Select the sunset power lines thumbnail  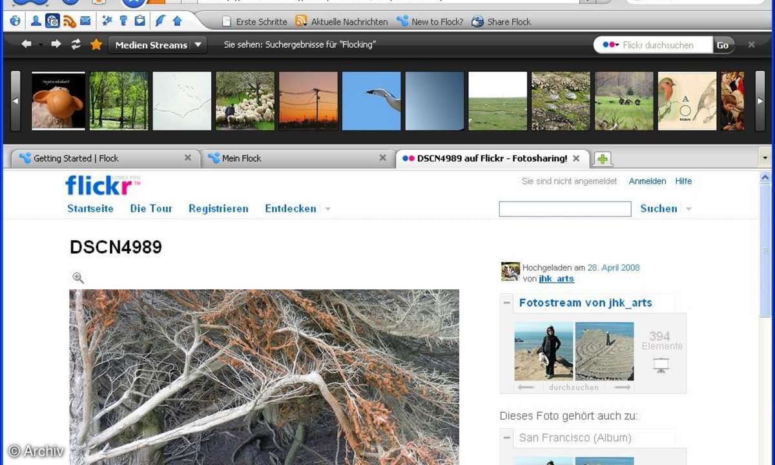click(308, 101)
